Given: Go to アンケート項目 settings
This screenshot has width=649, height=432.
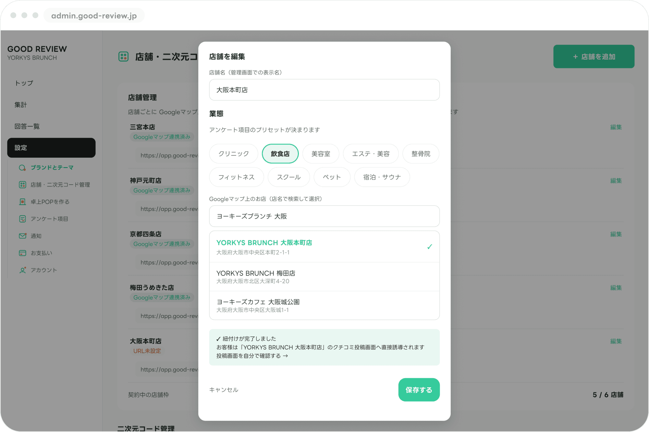Looking at the screenshot, I should 49,219.
